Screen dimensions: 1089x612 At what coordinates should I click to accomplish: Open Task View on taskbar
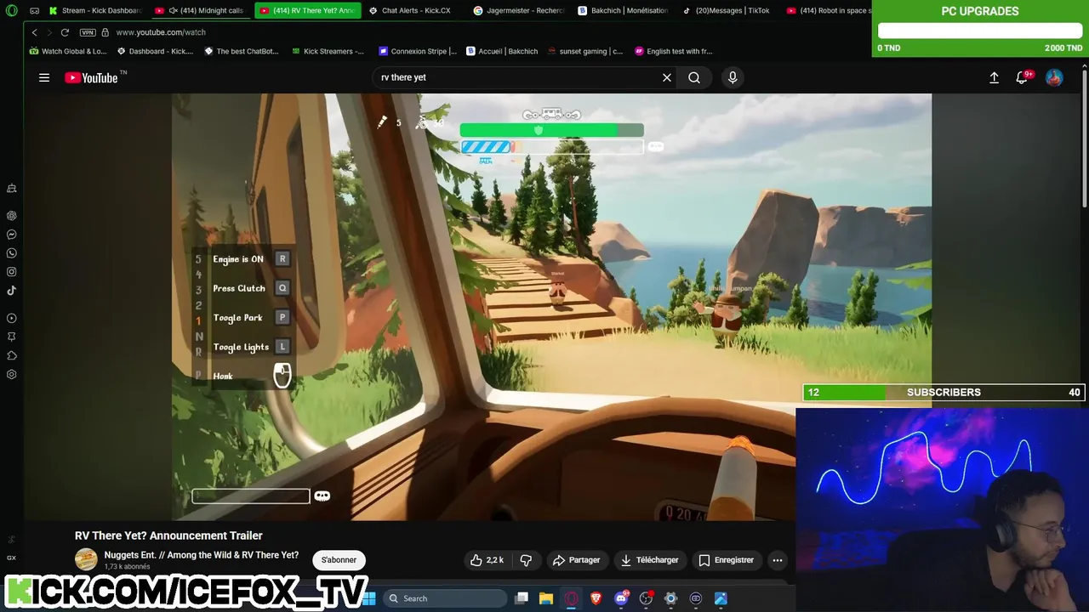point(522,598)
